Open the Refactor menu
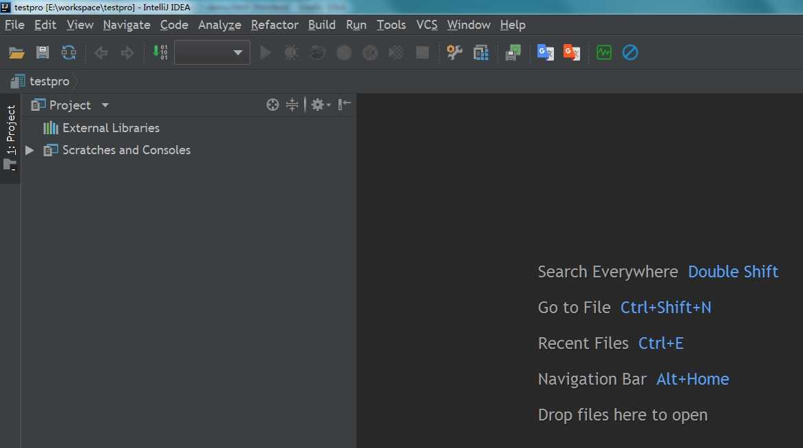Image resolution: width=803 pixels, height=448 pixels. [x=275, y=25]
